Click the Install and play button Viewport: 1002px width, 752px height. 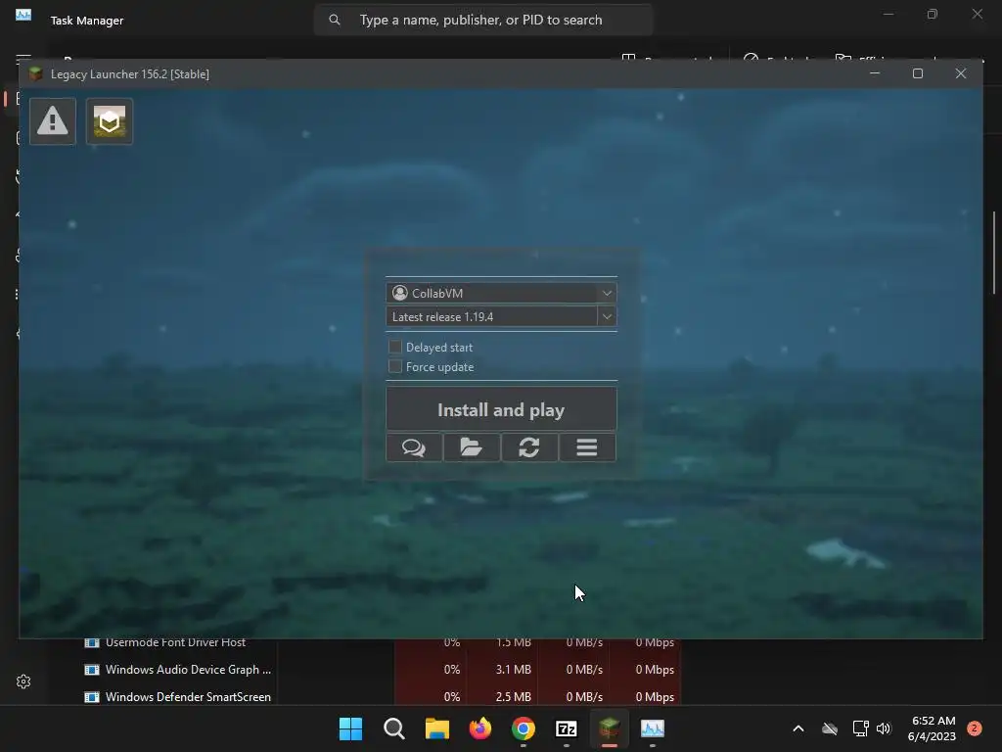501,409
